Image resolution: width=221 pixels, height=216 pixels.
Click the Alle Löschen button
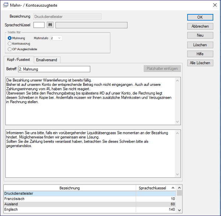[200, 63]
